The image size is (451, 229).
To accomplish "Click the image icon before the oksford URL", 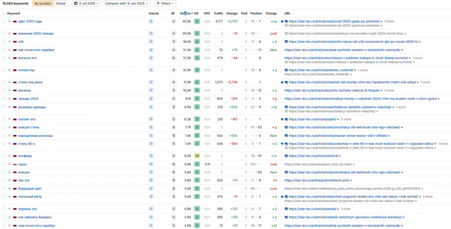I will pos(286,156).
